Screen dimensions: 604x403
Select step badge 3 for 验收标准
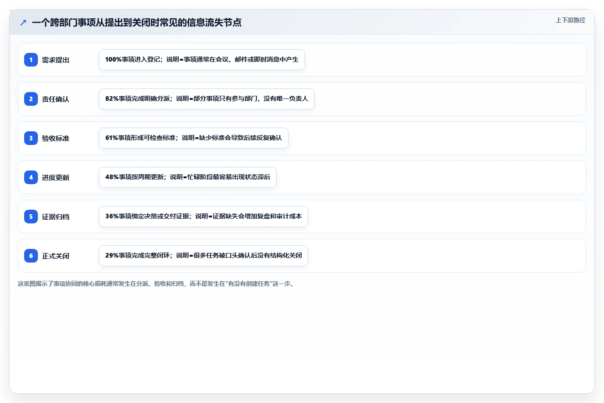coord(31,138)
